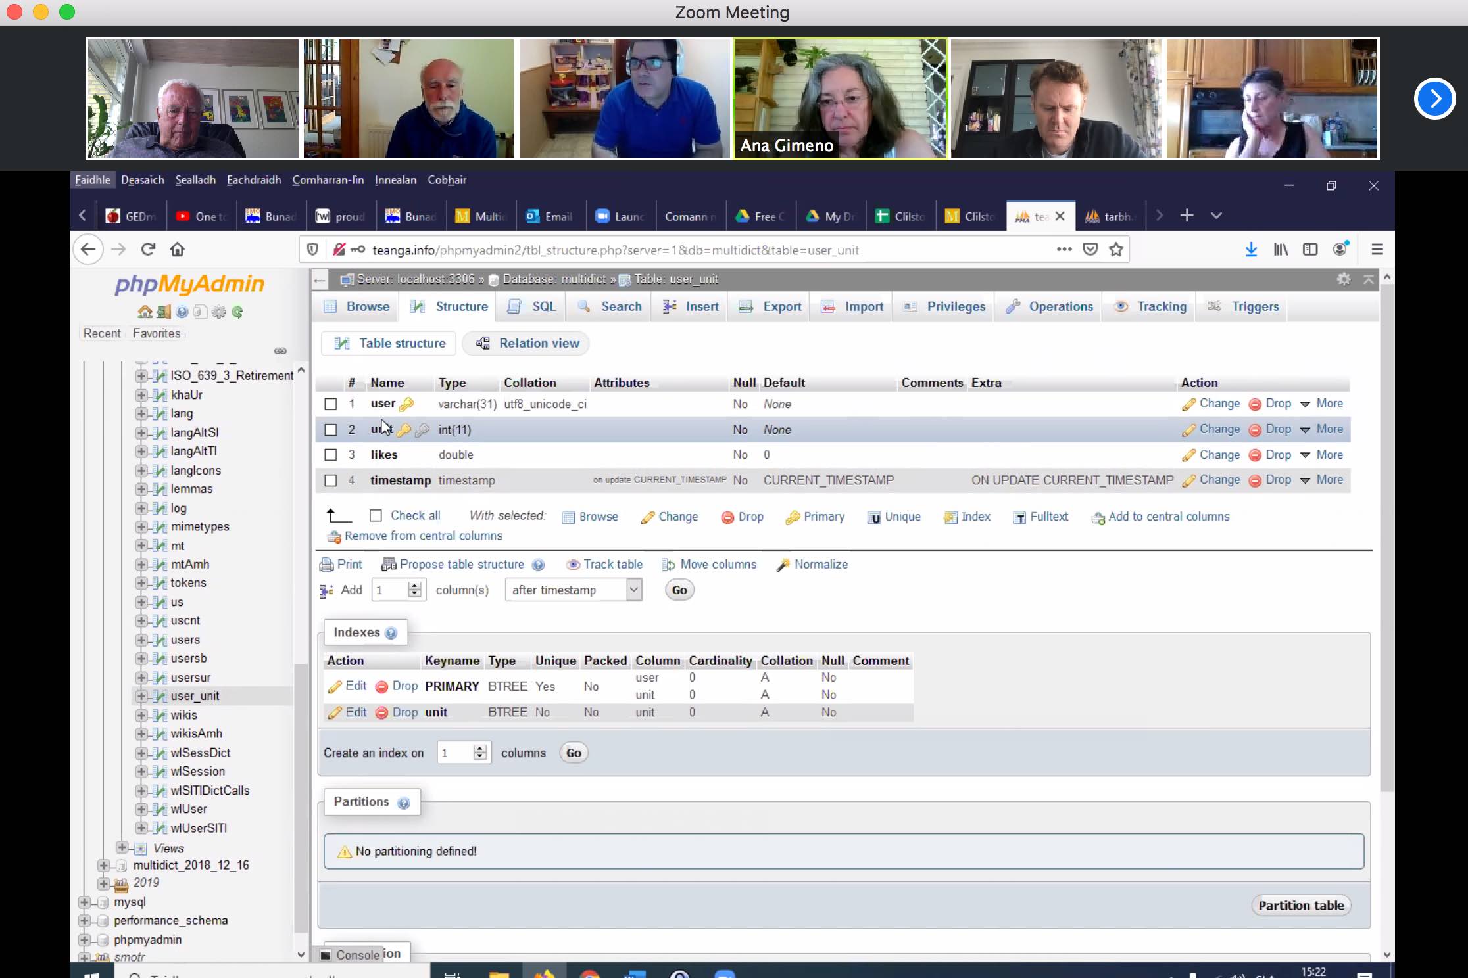Open the list all tabs dropdown arrow

click(1217, 216)
